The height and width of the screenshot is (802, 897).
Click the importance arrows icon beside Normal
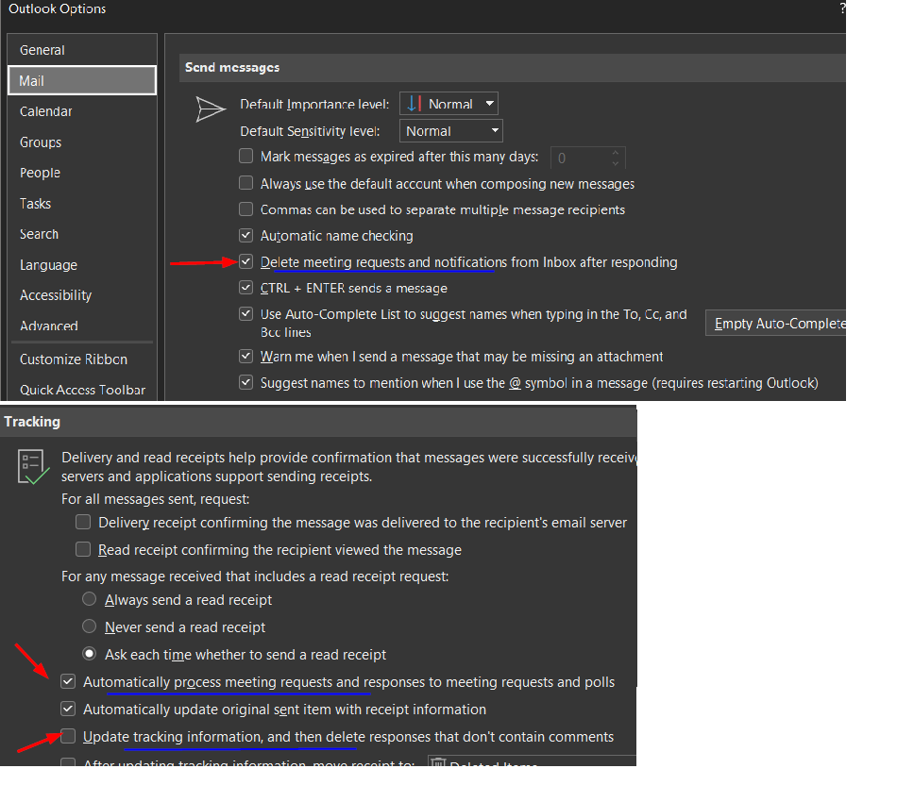tap(414, 104)
